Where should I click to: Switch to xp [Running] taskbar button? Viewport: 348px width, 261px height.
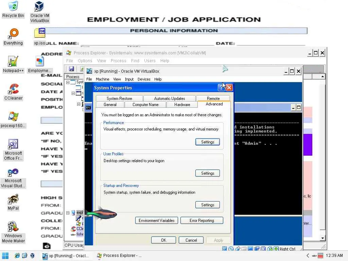coord(66,256)
